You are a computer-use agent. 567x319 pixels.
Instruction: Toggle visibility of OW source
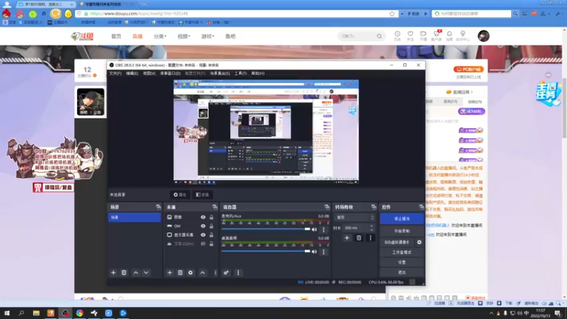pyautogui.click(x=203, y=226)
